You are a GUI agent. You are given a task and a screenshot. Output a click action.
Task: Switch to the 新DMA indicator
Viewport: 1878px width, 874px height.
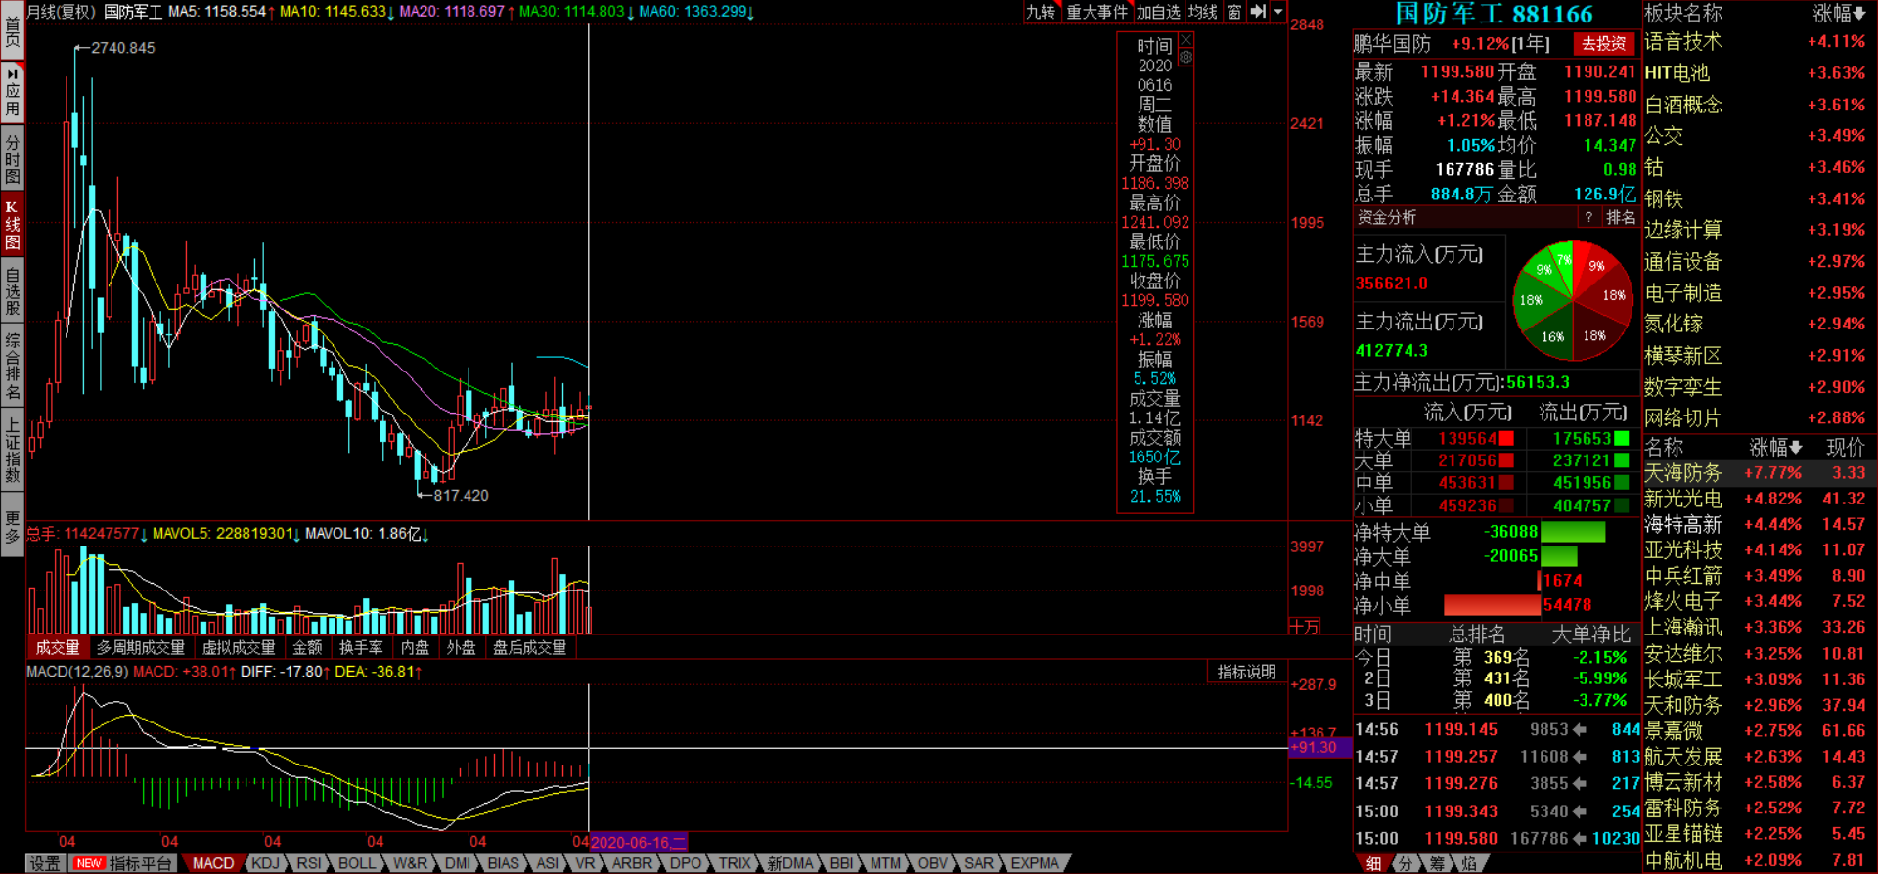click(789, 863)
